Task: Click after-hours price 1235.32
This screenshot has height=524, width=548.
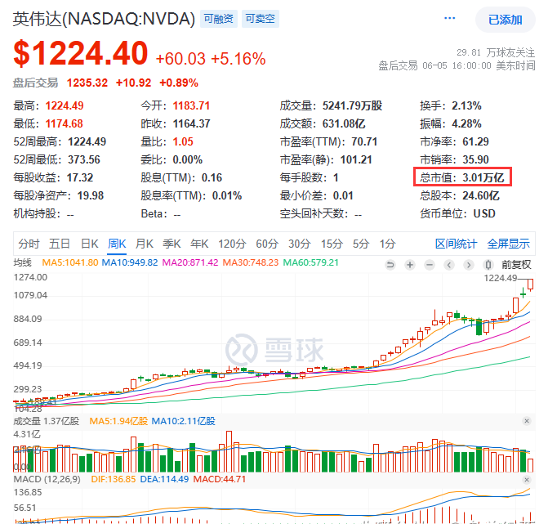Action: pyautogui.click(x=87, y=83)
